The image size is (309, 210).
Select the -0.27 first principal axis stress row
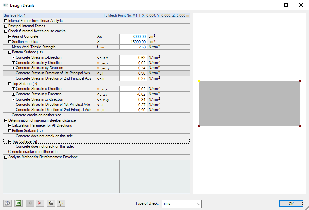tap(96, 105)
